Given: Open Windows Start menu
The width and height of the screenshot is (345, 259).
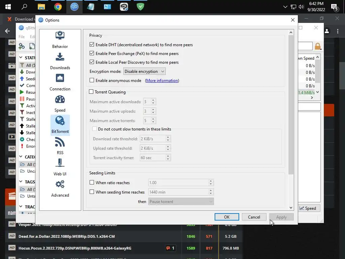Looking at the screenshot, I should [8, 7].
